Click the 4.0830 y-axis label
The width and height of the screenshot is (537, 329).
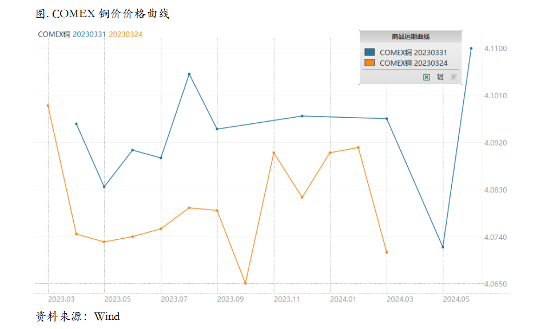pyautogui.click(x=495, y=190)
